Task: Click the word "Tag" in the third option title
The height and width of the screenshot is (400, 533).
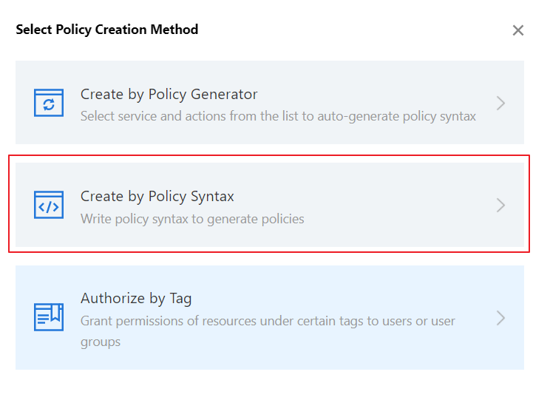Action: [180, 299]
